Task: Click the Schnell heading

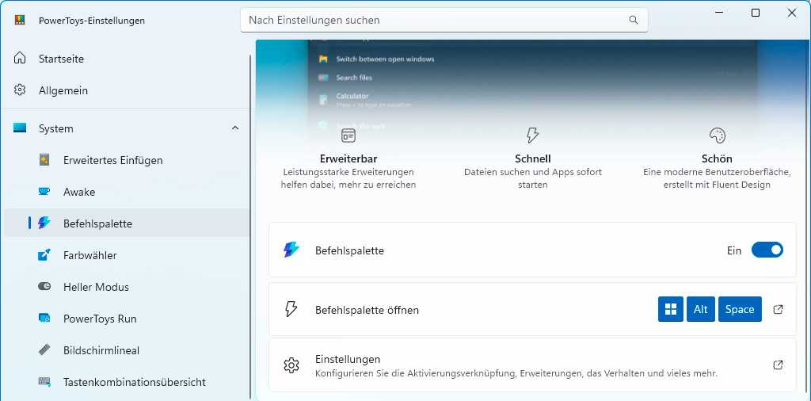Action: point(533,158)
